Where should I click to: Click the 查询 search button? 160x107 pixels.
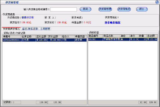(x=85, y=9)
